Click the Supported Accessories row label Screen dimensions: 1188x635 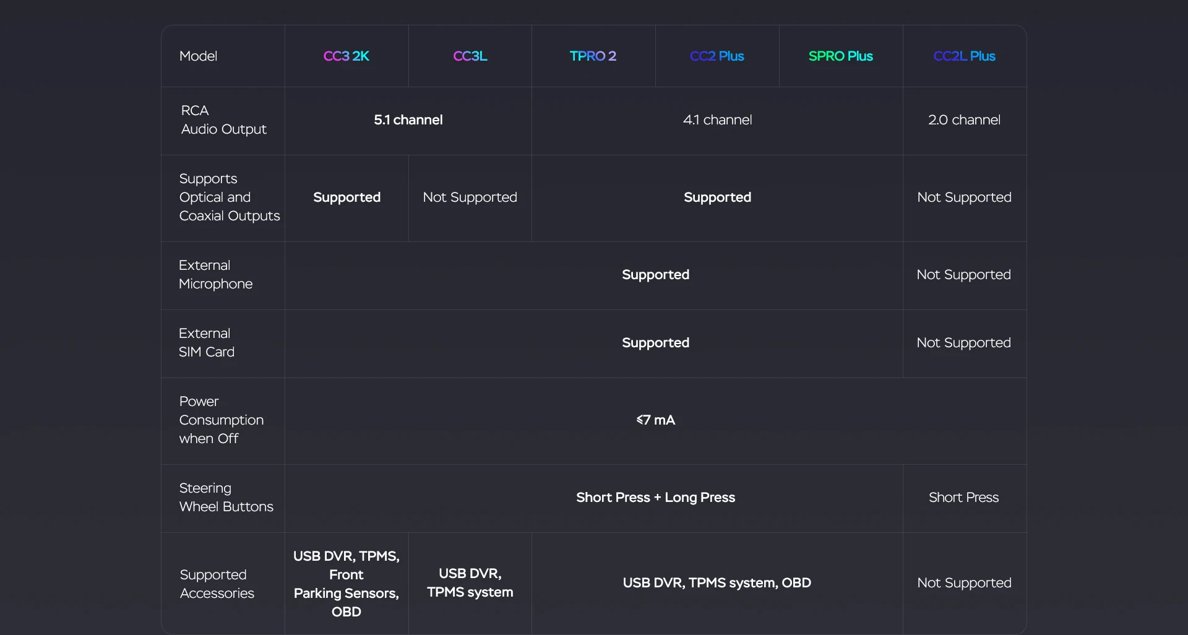(x=217, y=584)
